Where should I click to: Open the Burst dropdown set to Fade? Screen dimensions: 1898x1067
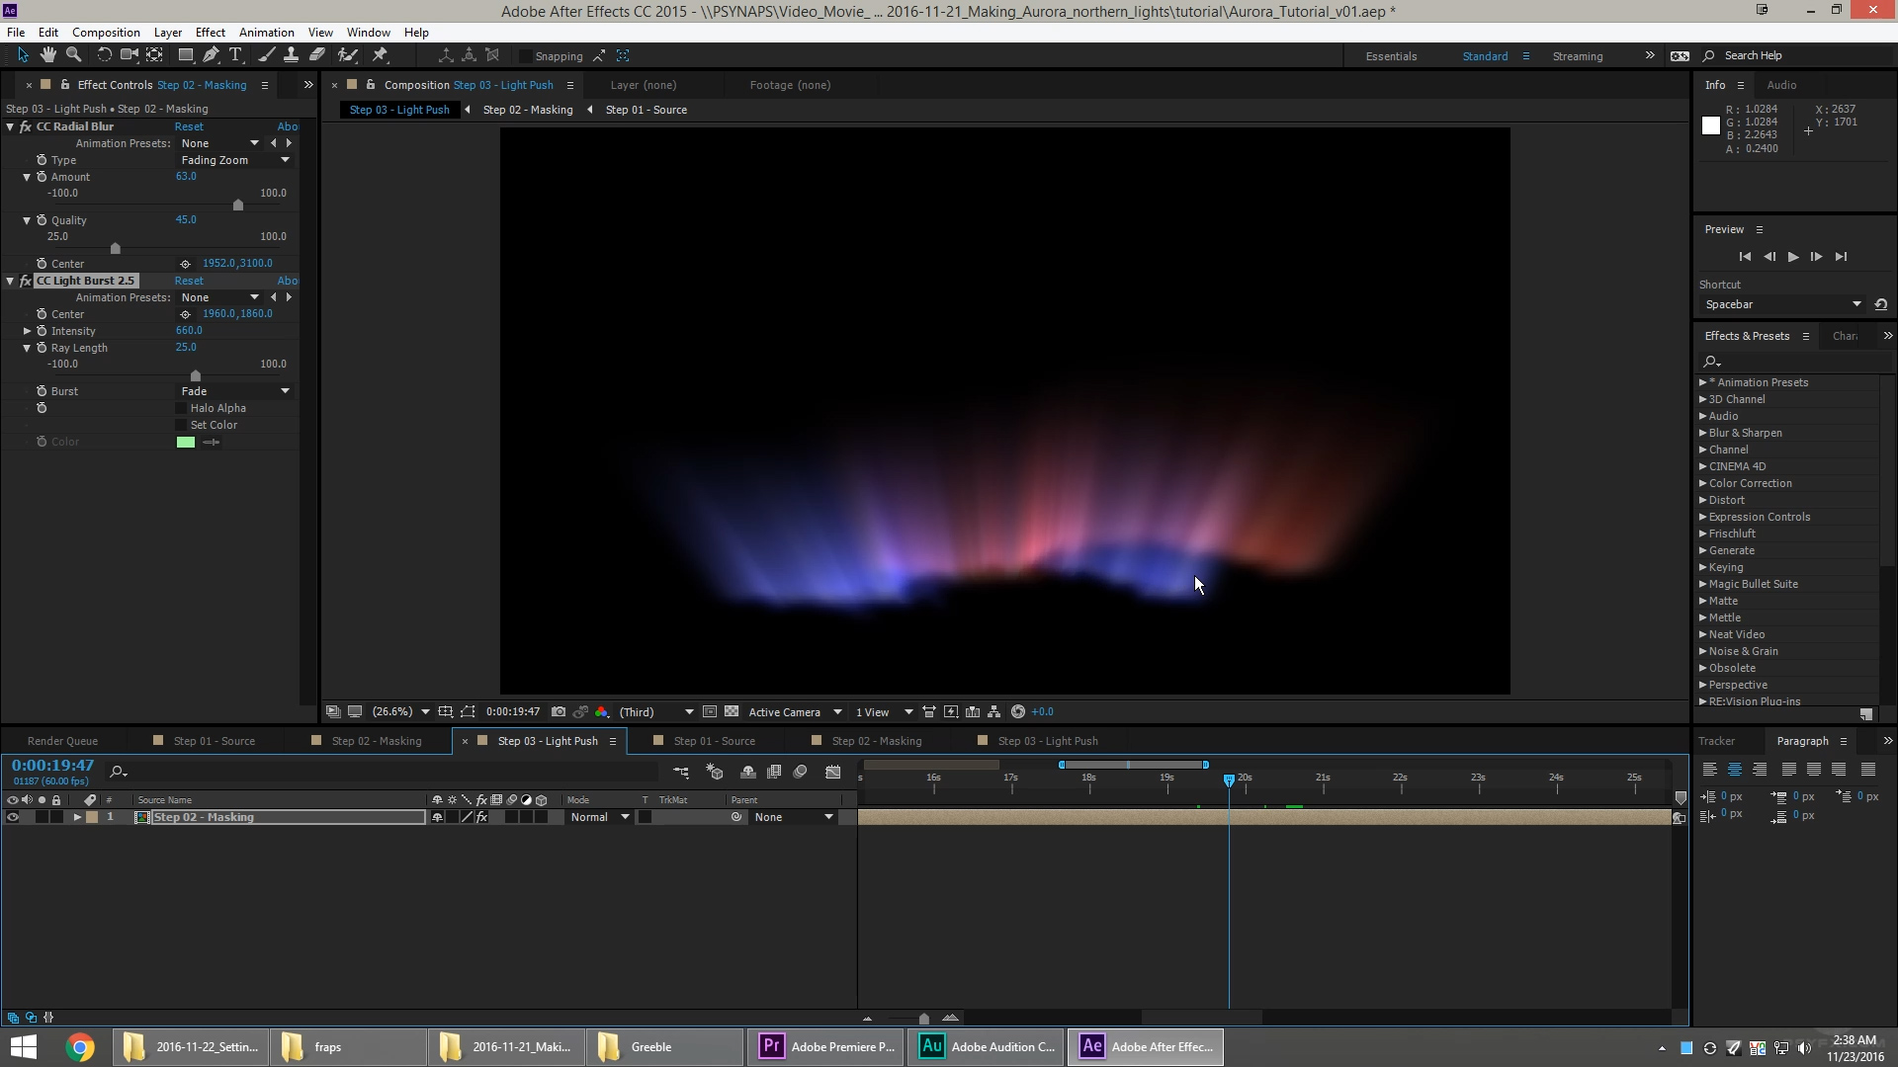tap(235, 391)
